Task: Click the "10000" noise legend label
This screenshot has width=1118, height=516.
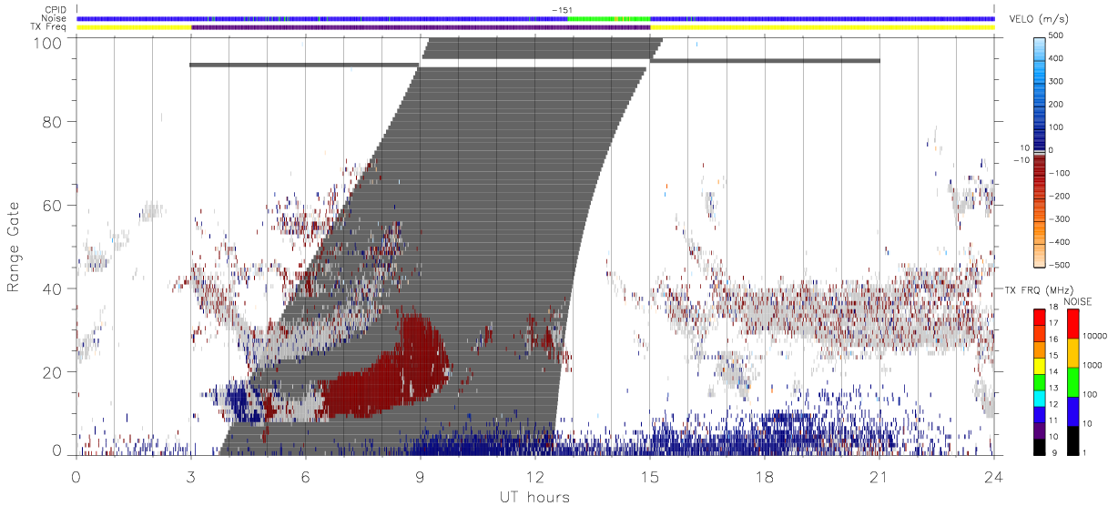Action: tap(1097, 336)
